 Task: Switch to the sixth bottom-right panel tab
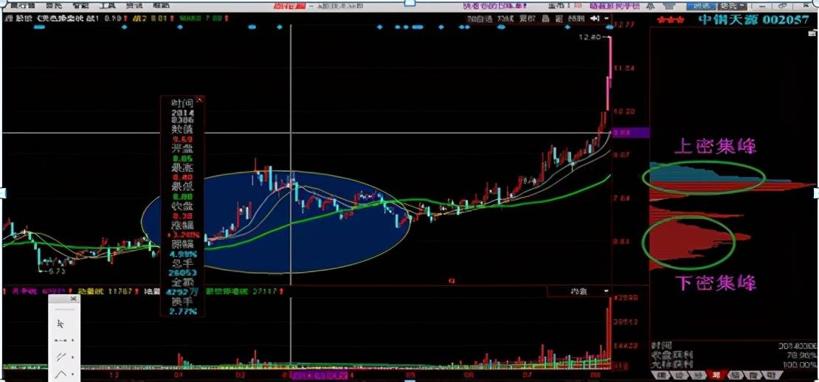[x=753, y=375]
